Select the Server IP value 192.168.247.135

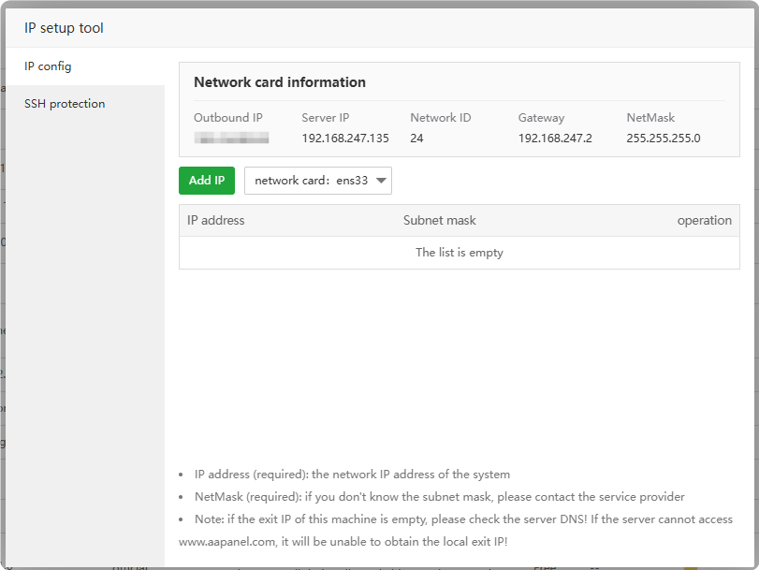(x=344, y=139)
